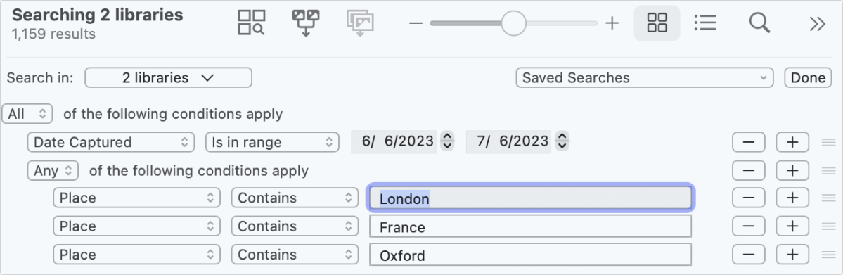The height and width of the screenshot is (275, 843).
Task: Open the 'Any' conditions popup
Action: point(53,171)
